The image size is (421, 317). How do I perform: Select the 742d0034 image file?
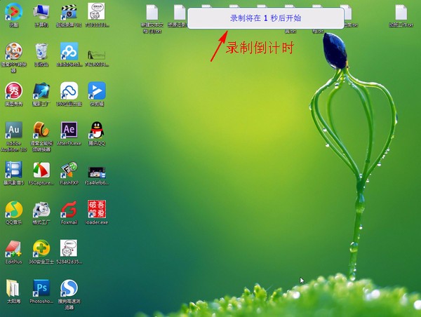coord(96,58)
